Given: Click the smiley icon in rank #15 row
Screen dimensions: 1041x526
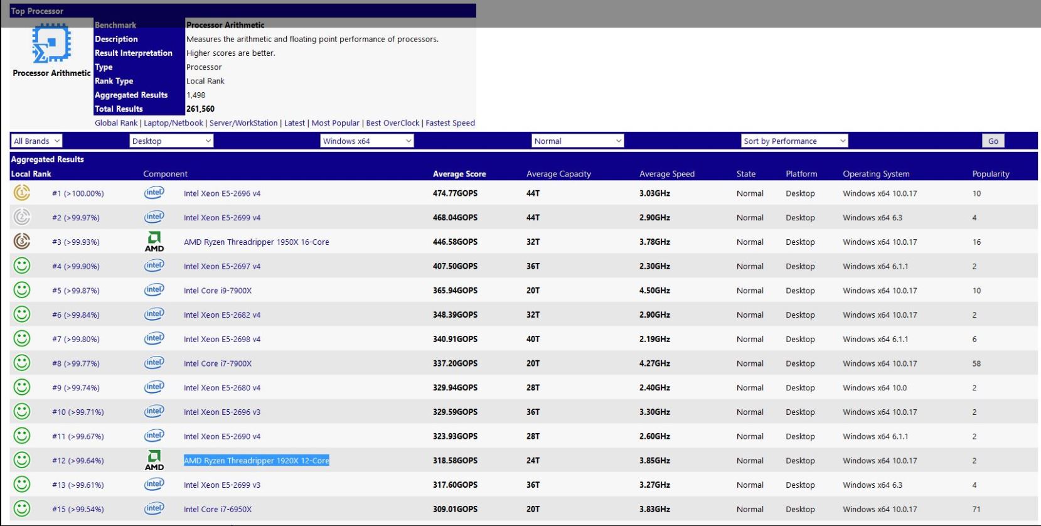Looking at the screenshot, I should (21, 508).
